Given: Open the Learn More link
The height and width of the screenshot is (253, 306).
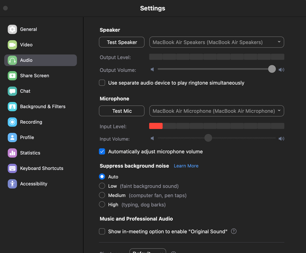Looking at the screenshot, I should tap(186, 166).
